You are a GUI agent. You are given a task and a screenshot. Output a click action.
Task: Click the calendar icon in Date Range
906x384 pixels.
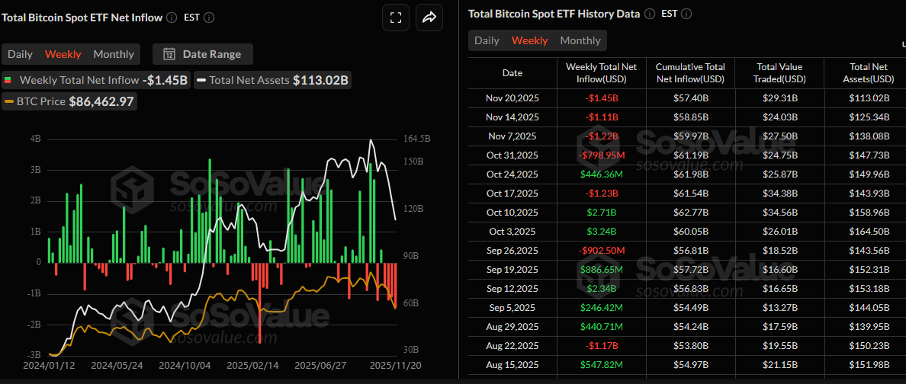point(169,54)
